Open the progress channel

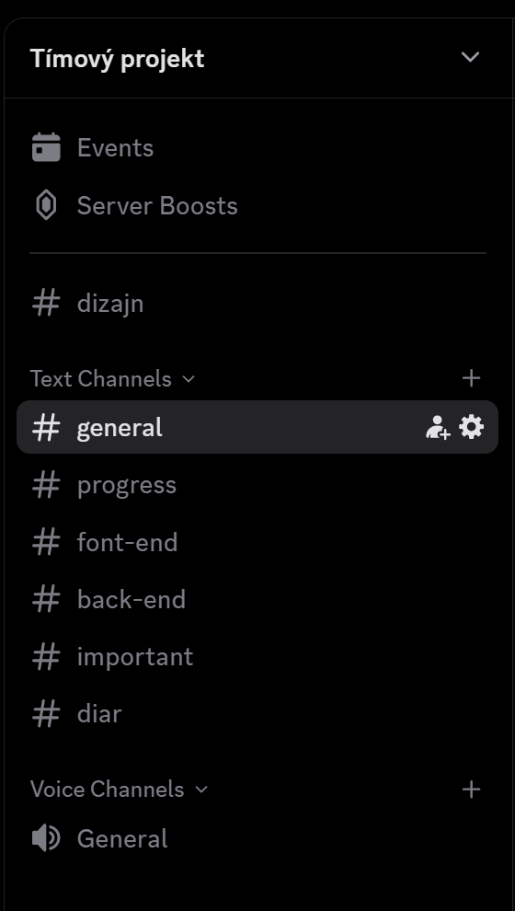257,485
